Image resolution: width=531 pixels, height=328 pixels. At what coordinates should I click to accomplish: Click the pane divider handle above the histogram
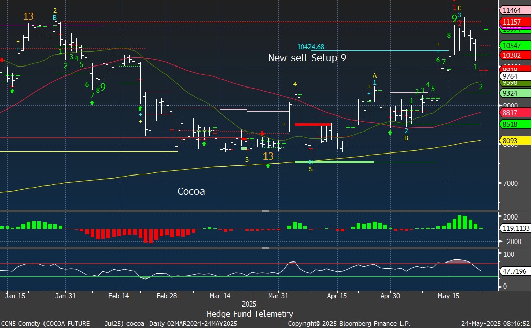click(265, 211)
